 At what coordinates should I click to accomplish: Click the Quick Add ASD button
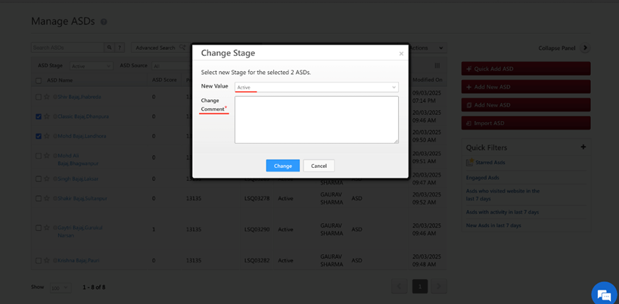coord(525,69)
